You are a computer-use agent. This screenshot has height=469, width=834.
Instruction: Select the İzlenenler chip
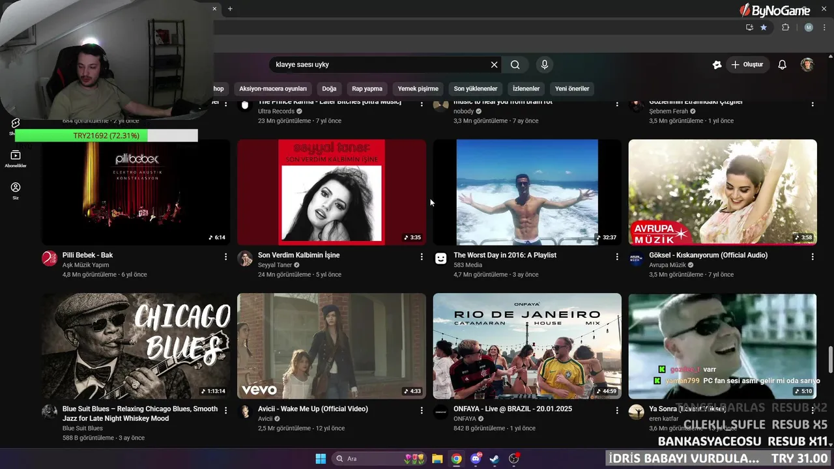pyautogui.click(x=526, y=89)
